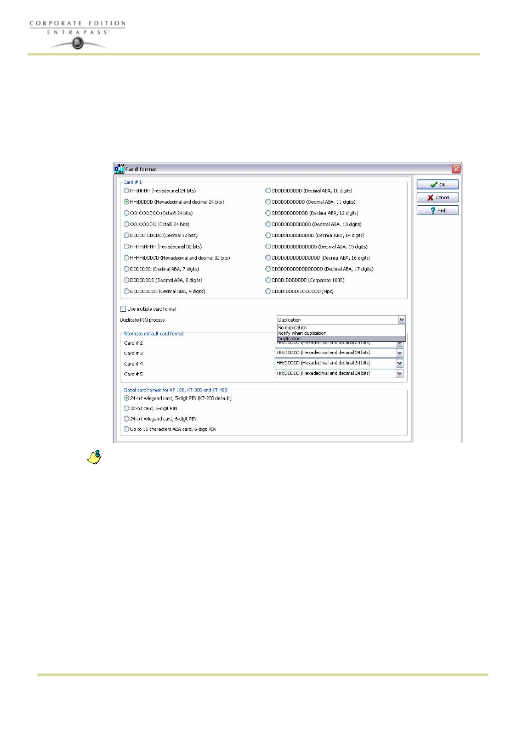Click the Cancel button
This screenshot has height=741, width=523.
(x=437, y=198)
